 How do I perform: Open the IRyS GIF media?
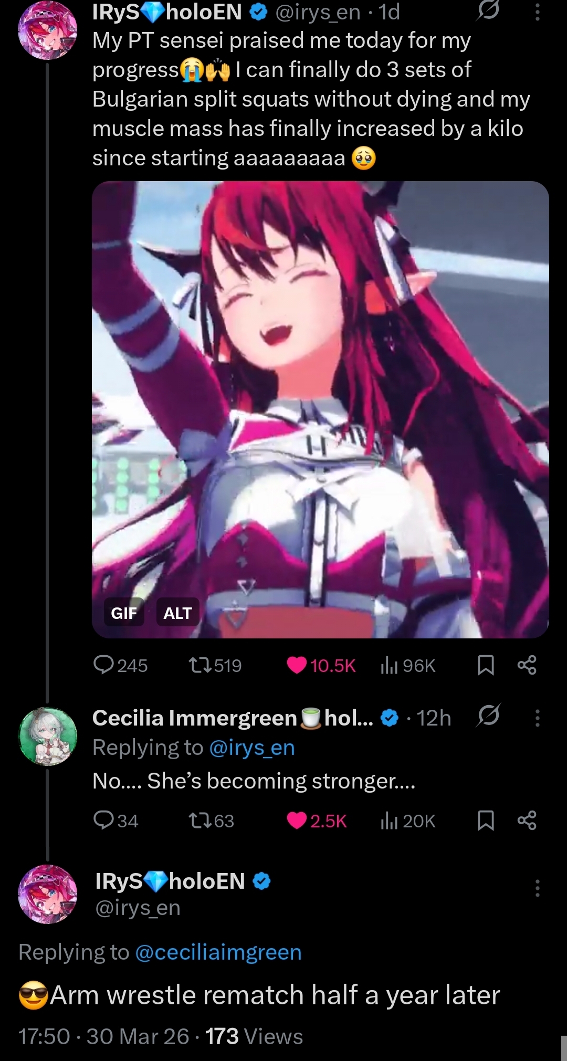320,409
